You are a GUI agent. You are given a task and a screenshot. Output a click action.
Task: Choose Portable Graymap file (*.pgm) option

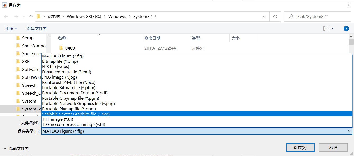197,98
